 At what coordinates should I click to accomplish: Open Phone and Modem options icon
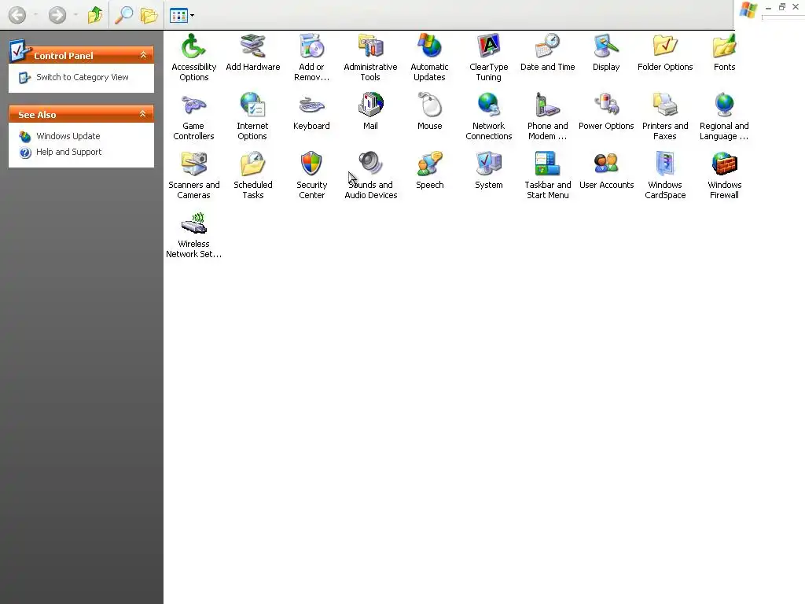pos(548,105)
